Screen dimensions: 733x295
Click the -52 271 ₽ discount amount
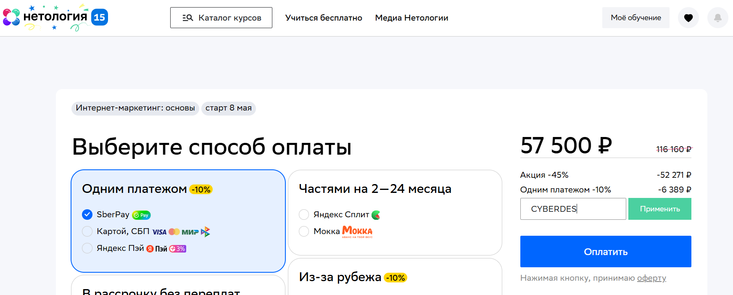pyautogui.click(x=674, y=175)
